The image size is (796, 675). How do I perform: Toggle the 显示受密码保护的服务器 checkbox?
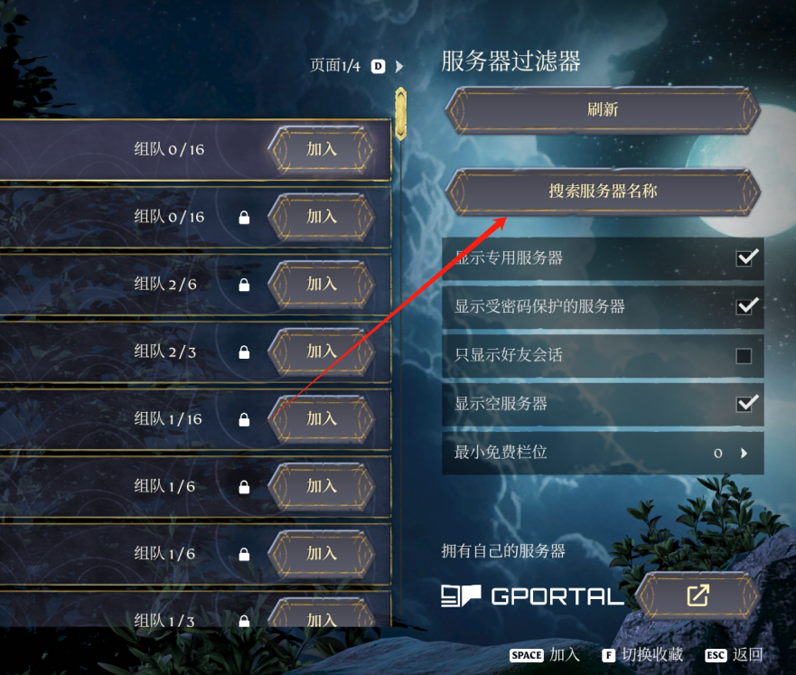click(744, 306)
